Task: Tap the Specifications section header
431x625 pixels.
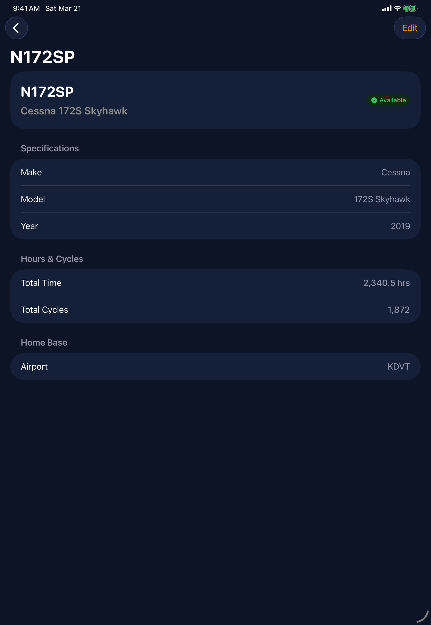Action: coord(50,148)
